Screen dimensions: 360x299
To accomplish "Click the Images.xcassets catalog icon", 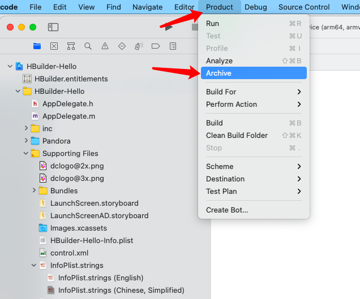I will 43,228.
